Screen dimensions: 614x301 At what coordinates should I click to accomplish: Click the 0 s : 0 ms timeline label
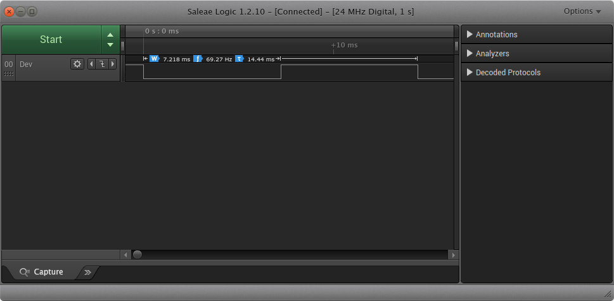coord(162,31)
